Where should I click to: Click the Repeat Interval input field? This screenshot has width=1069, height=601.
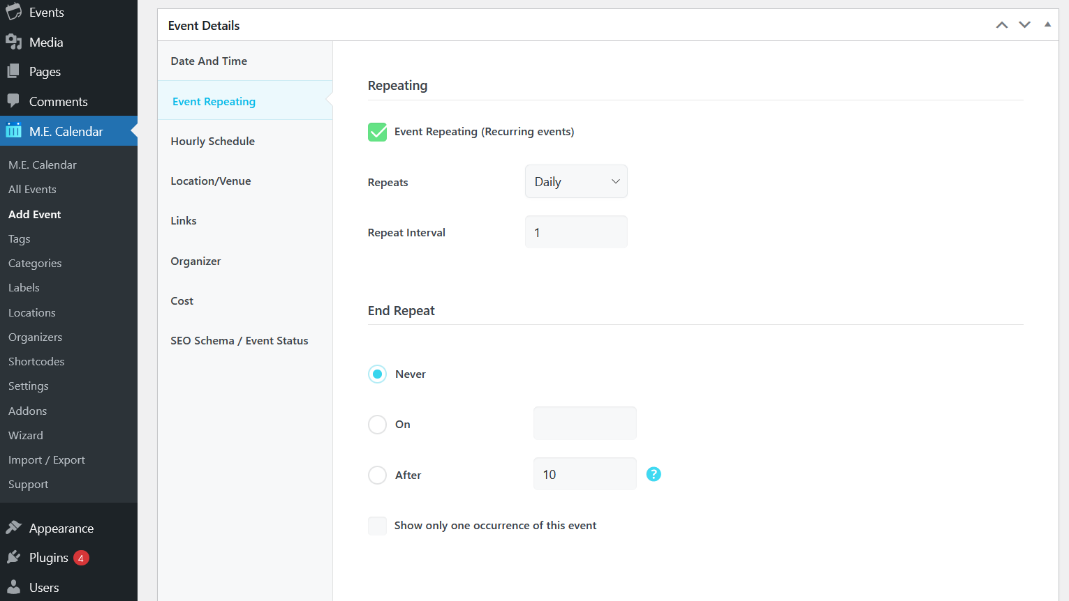576,232
